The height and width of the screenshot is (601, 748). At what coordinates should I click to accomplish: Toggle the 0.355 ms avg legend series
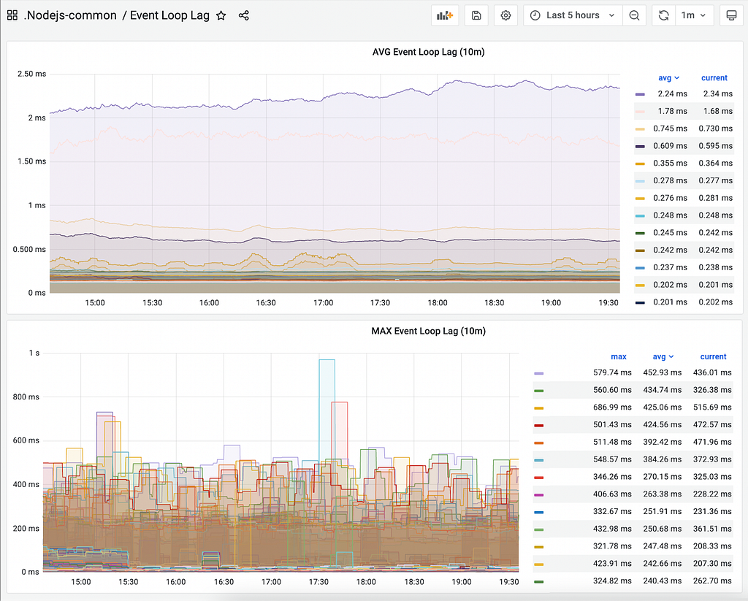(684, 163)
